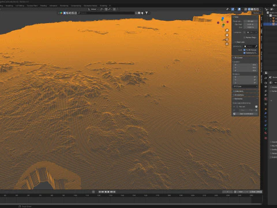Open the Output properties tab icon
Screen dimensions: 277x208
point(265,87)
